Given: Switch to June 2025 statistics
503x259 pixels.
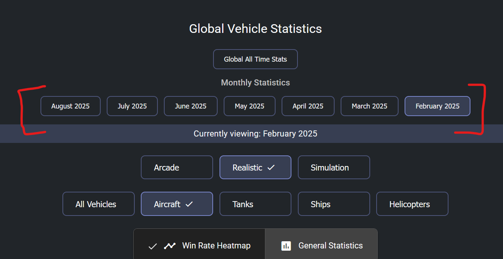Looking at the screenshot, I should (x=190, y=106).
